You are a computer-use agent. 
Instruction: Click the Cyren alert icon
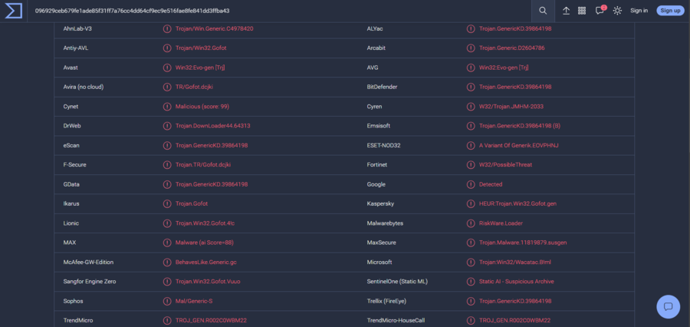(x=471, y=107)
